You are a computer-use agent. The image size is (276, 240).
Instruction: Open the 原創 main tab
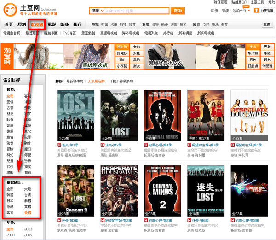(22, 24)
